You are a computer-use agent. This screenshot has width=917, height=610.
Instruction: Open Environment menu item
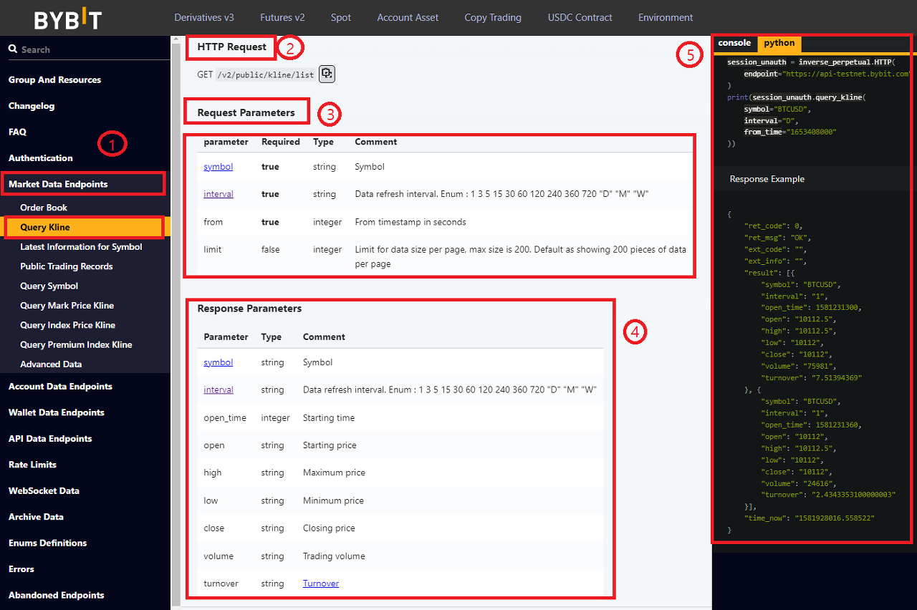(666, 17)
